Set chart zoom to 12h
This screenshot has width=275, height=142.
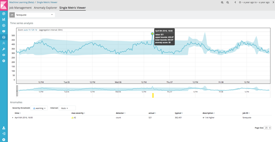pos(32,30)
